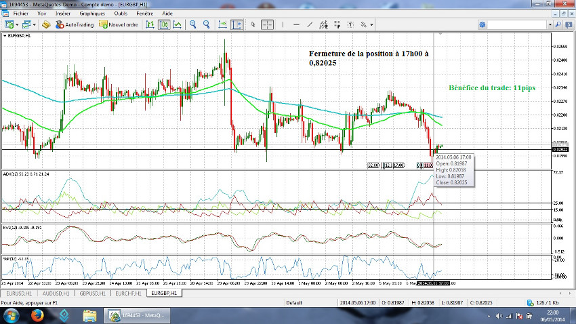
Task: Zoom in on the chart
Action: 193,24
